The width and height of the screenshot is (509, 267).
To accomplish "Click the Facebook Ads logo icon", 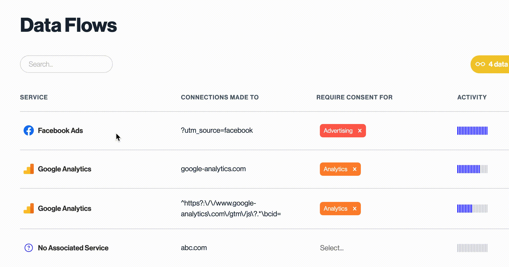I will 29,130.
